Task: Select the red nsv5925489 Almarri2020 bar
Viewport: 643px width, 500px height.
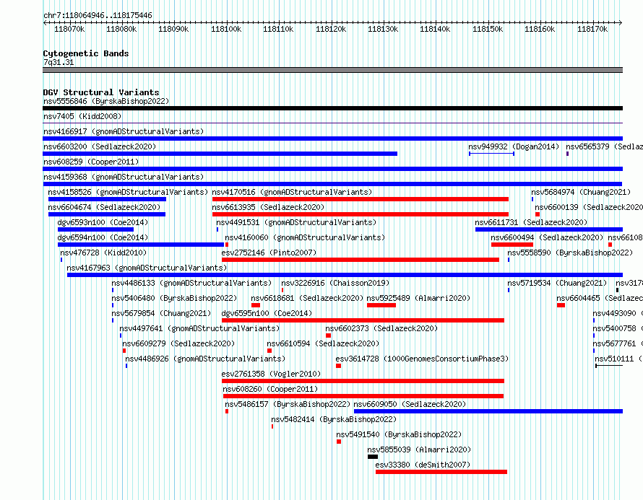Action: coord(381,305)
